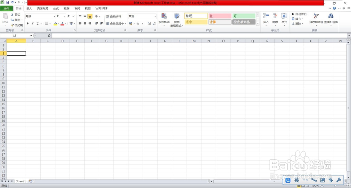The width and height of the screenshot is (351, 188).
Task: Open the font size dropdown showing 11
Action: coord(65,16)
